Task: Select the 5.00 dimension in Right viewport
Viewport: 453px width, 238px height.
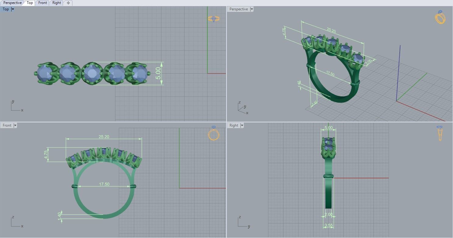Action: pyautogui.click(x=328, y=128)
